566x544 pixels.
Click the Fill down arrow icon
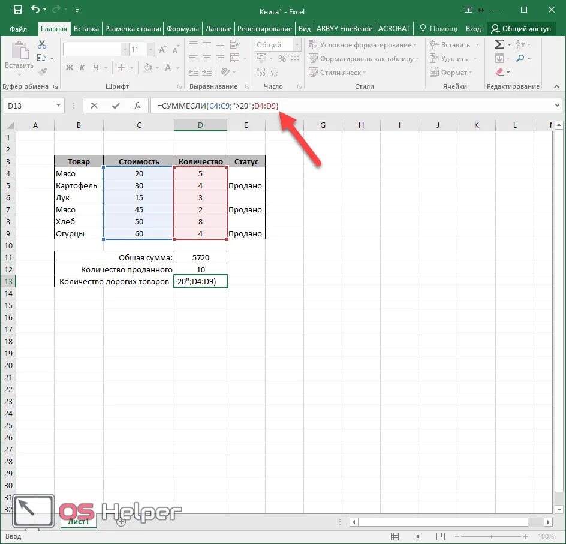(499, 59)
